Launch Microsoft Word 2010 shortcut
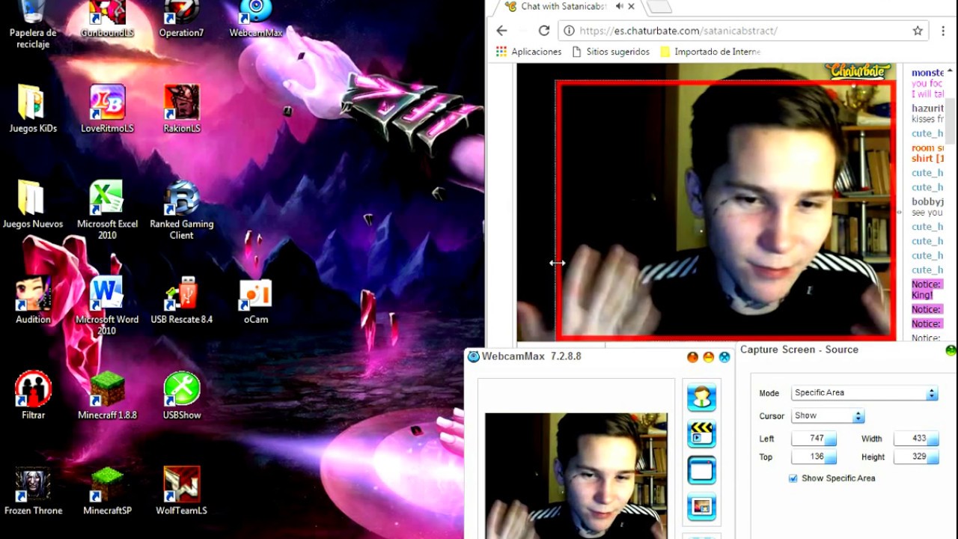Image resolution: width=958 pixels, height=539 pixels. [x=107, y=305]
